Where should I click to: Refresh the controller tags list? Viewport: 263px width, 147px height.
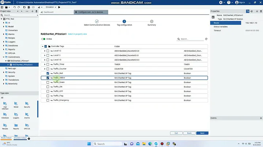(206, 39)
